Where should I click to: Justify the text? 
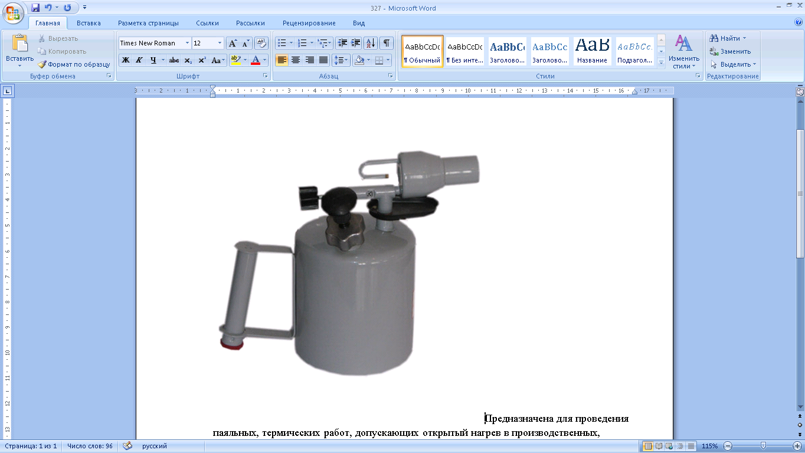323,60
